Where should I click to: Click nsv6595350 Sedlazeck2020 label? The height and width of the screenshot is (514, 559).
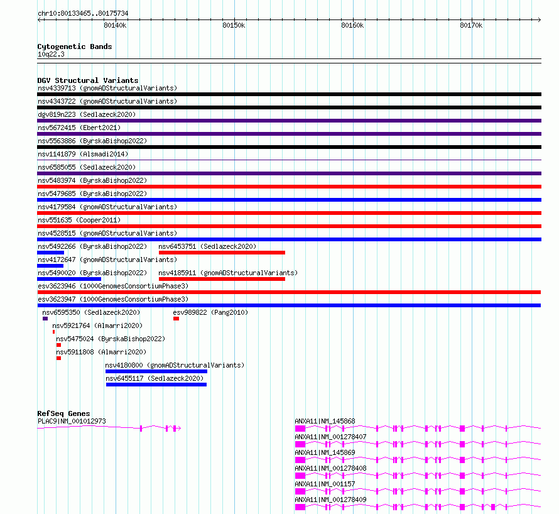coord(91,312)
